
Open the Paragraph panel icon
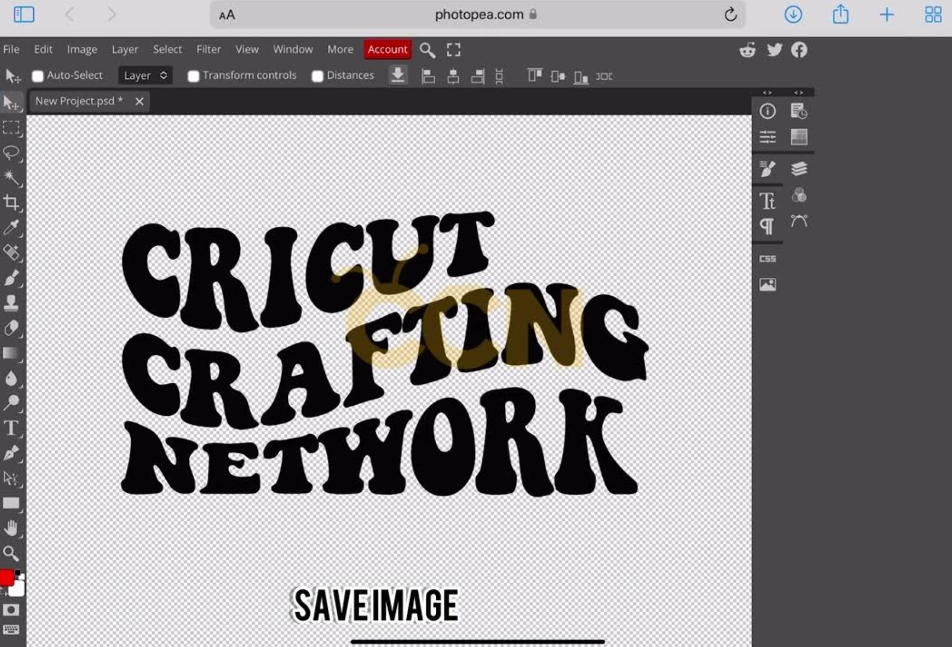[767, 226]
